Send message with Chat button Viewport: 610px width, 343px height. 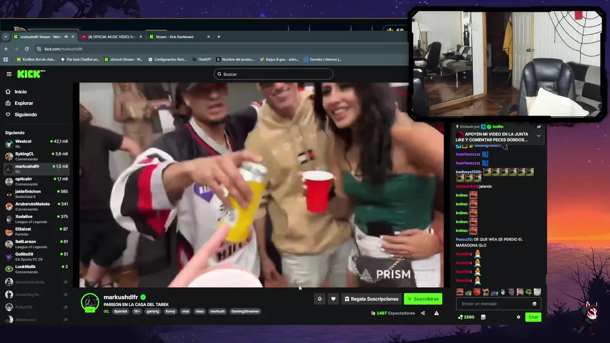[533, 317]
